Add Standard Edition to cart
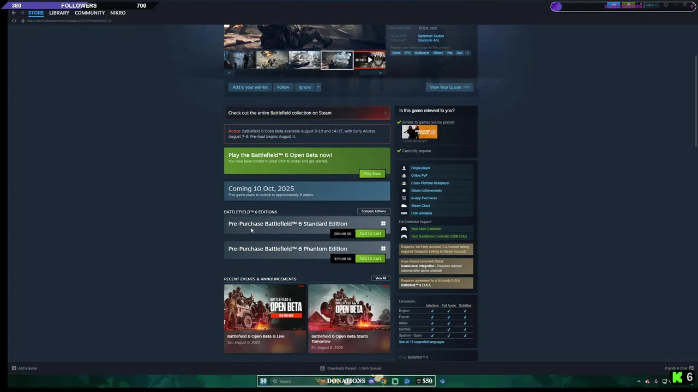The width and height of the screenshot is (698, 392). [x=370, y=234]
